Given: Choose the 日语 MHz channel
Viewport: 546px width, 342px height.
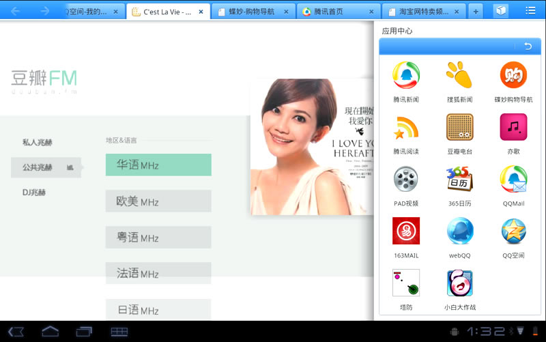Looking at the screenshot, I should (x=158, y=309).
